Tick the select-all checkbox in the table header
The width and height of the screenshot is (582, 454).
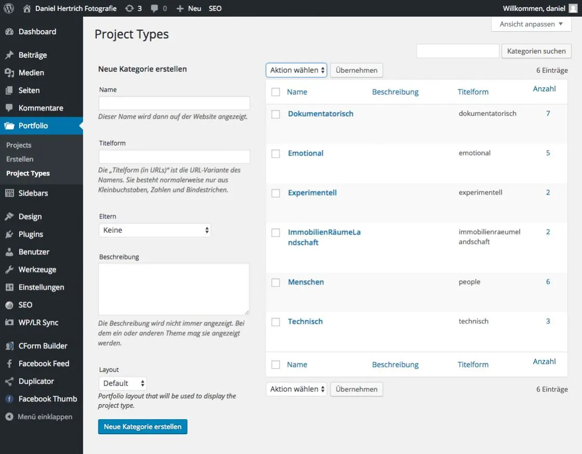pyautogui.click(x=275, y=92)
